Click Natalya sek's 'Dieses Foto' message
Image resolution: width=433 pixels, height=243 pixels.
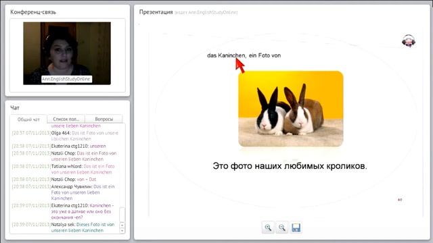coord(64,227)
